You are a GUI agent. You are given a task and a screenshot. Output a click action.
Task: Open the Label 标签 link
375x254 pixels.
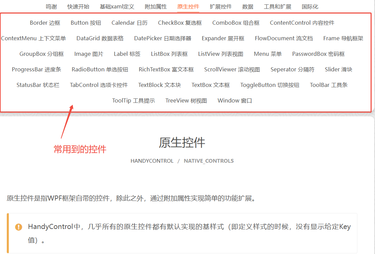point(127,54)
